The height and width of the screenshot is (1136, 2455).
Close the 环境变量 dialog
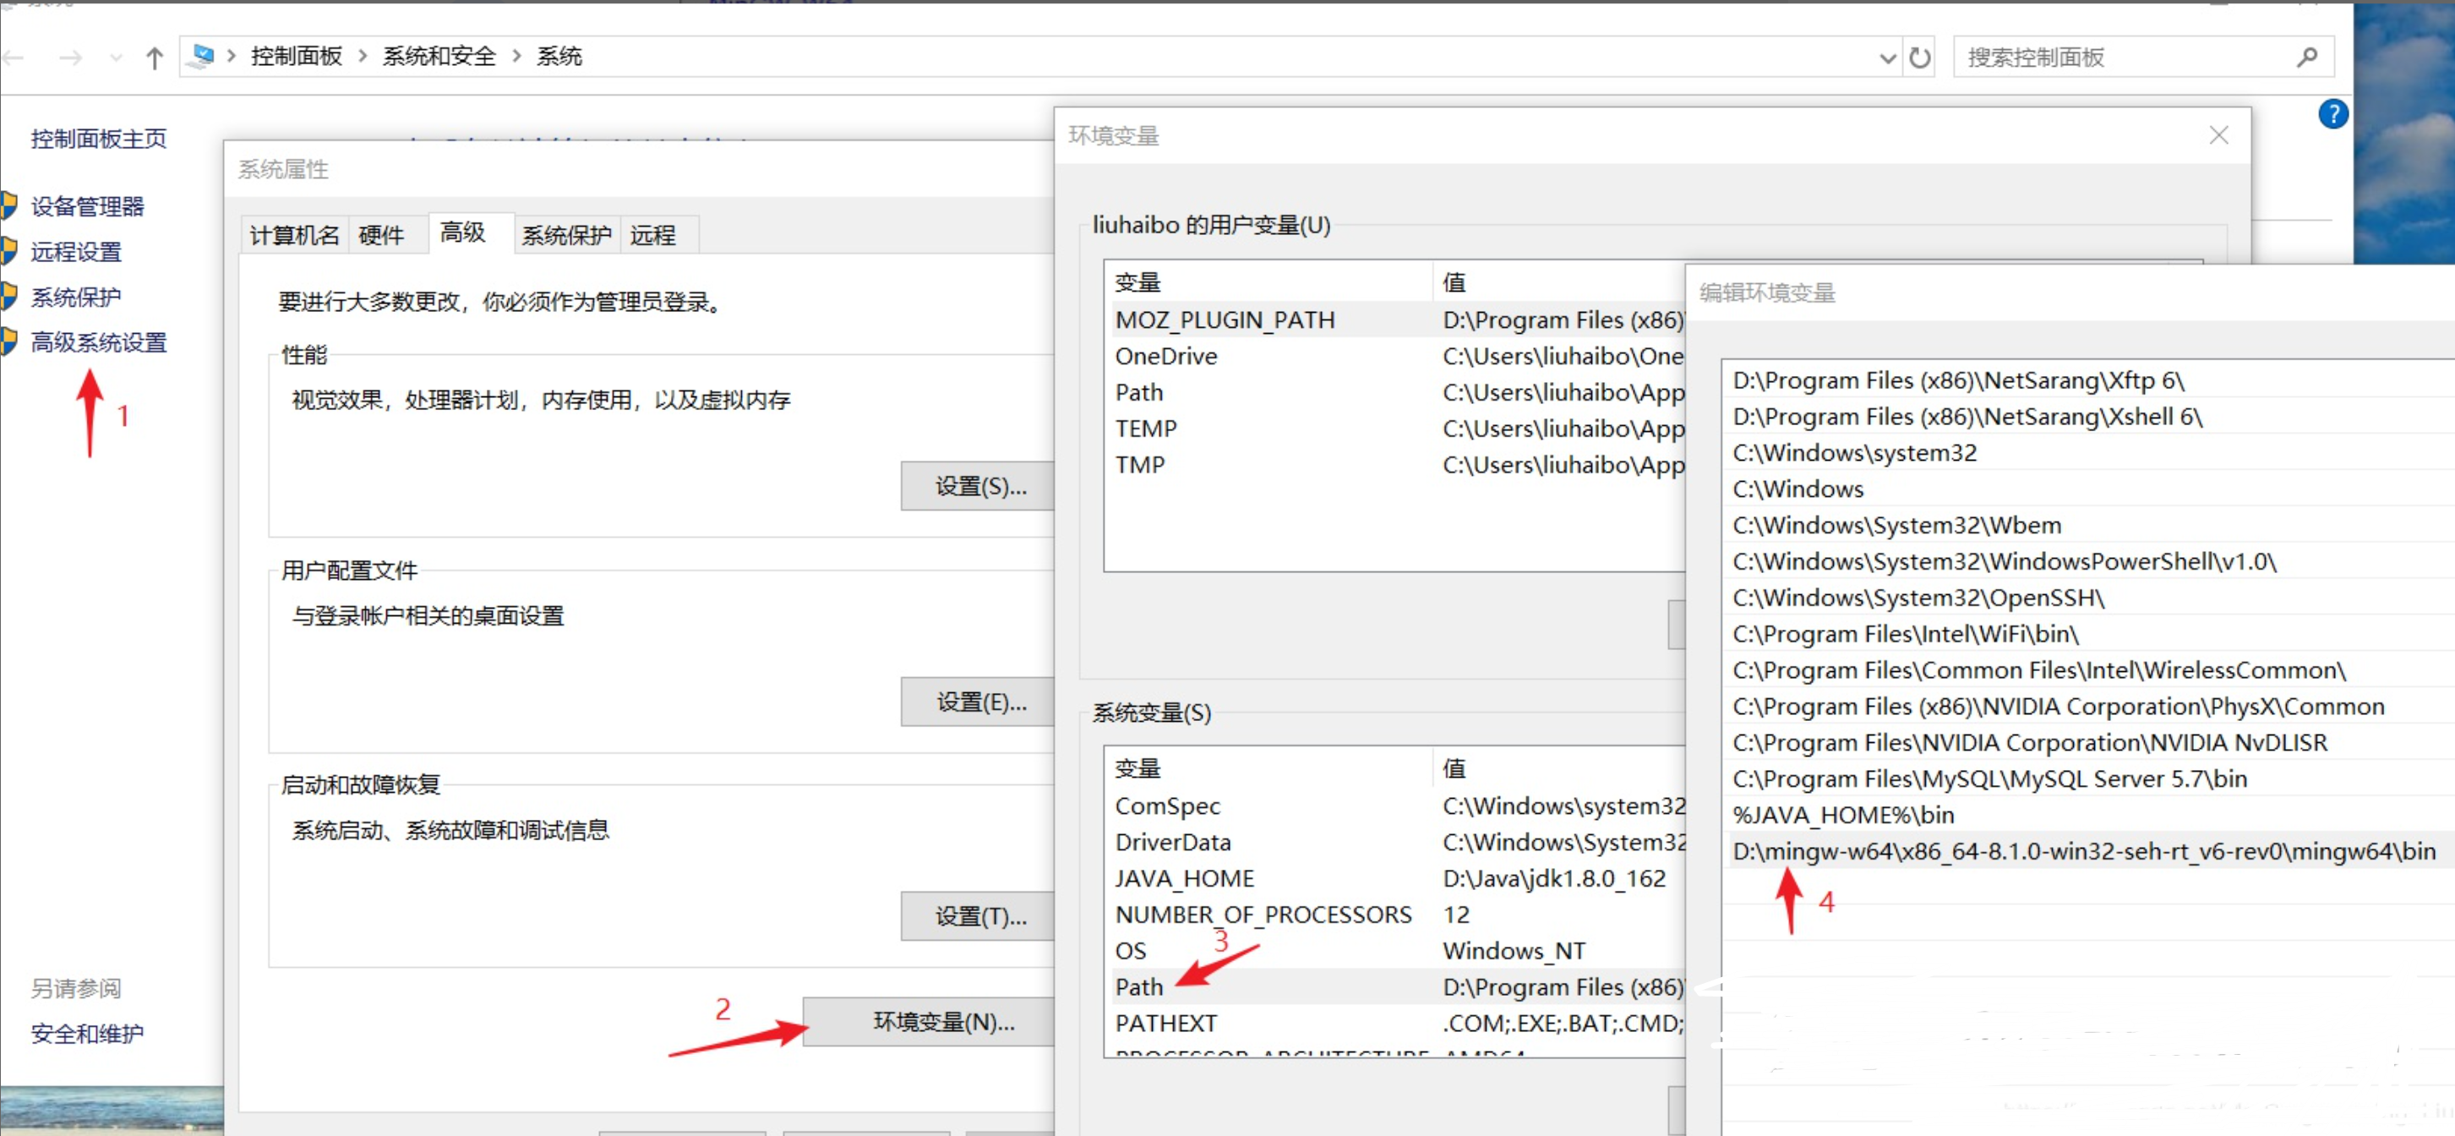point(2218,135)
